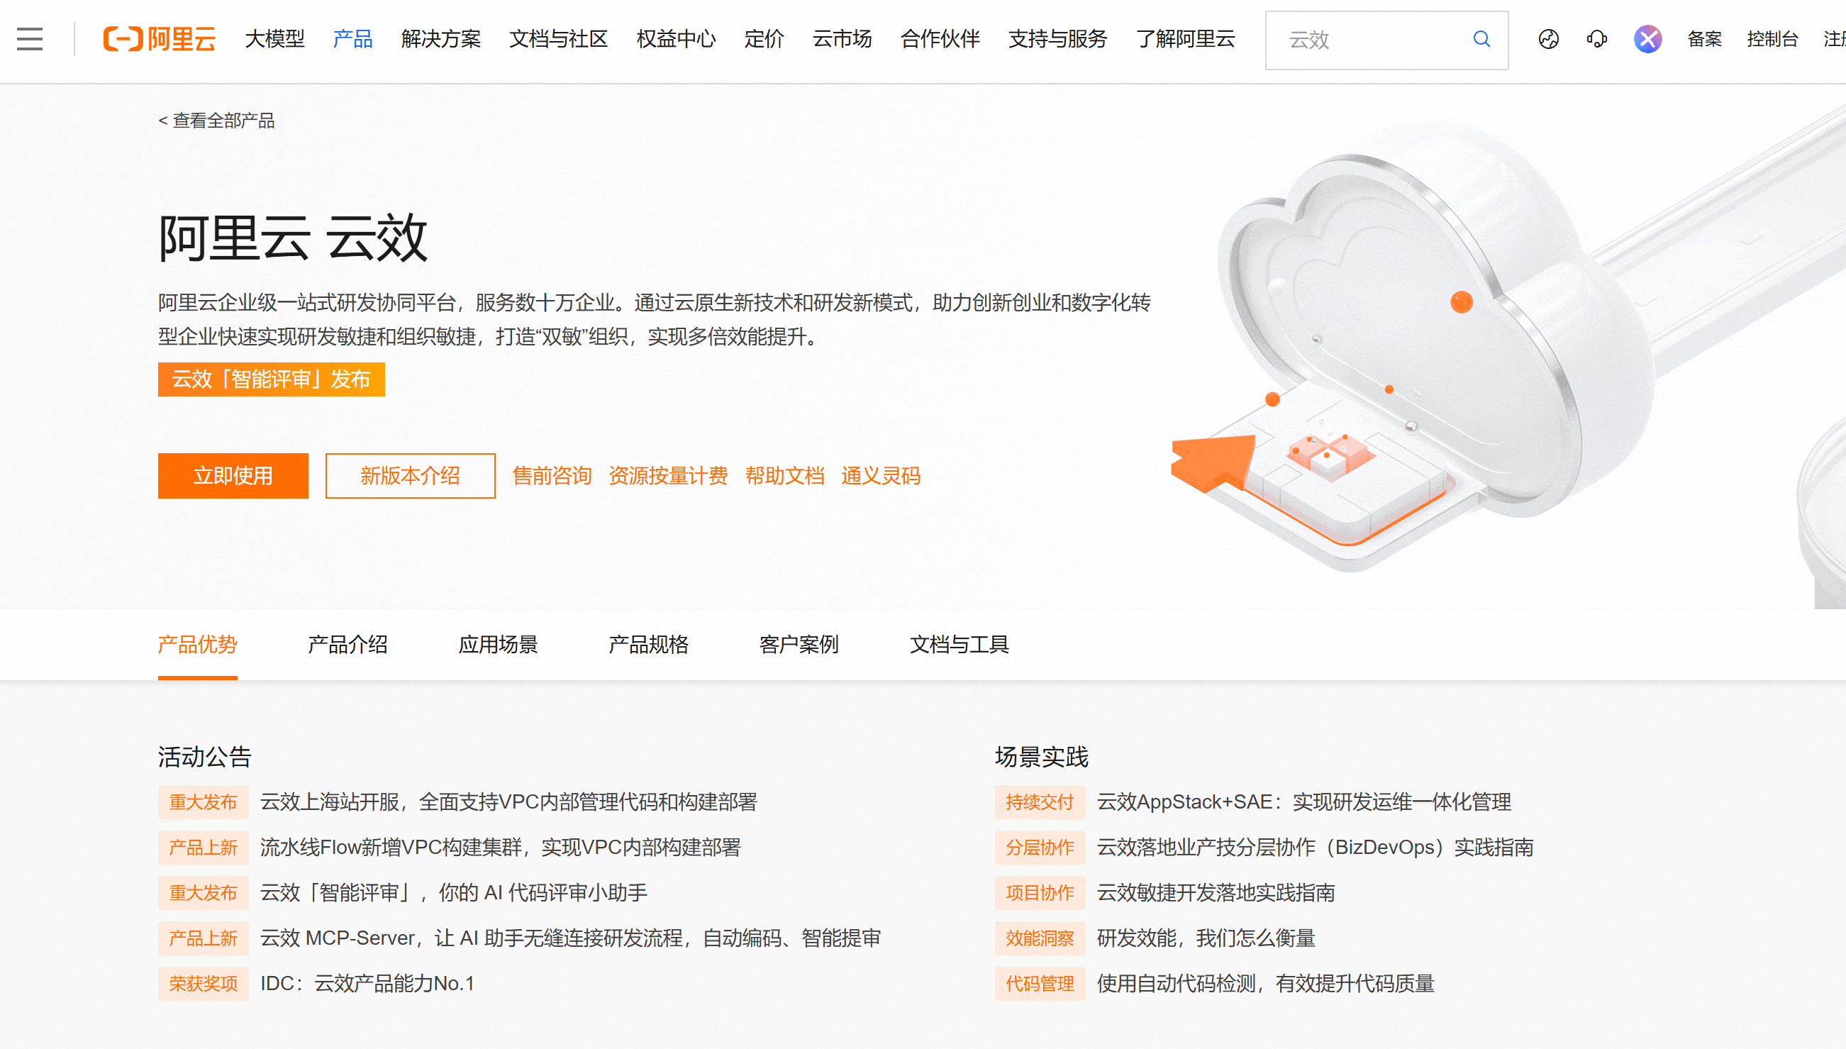Expand the 解决方案 navigation menu

pos(441,39)
